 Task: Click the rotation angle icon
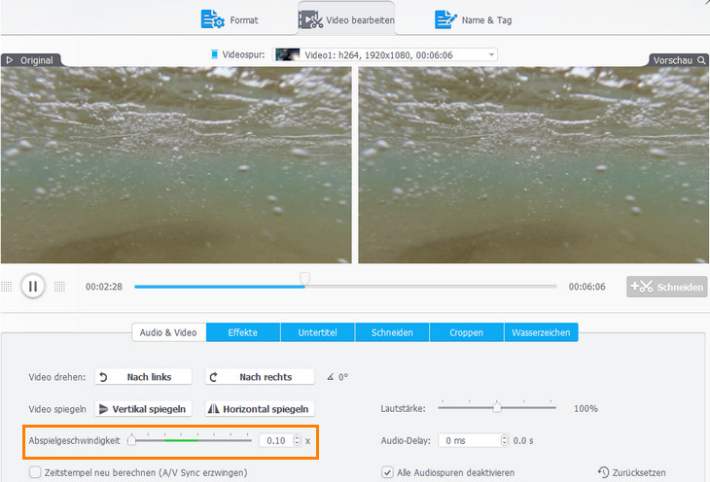(331, 376)
